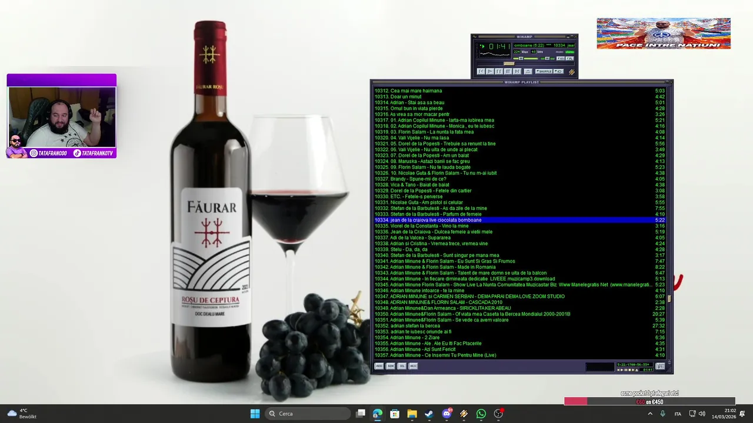This screenshot has width=753, height=423.
Task: Open Microsoft Store from the taskbar
Action: pyautogui.click(x=395, y=414)
